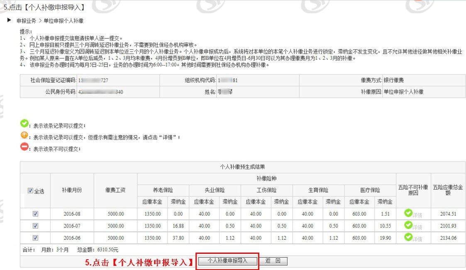Uncheck the 2016-07 row checkbox
Viewport: 466px width, 270px height.
[x=35, y=226]
